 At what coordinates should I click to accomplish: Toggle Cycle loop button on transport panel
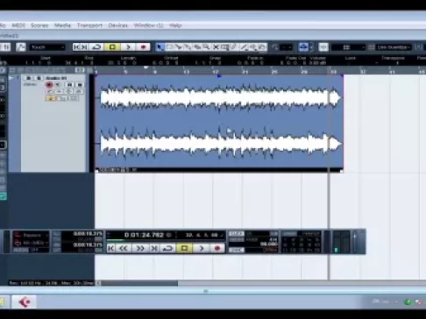point(167,248)
